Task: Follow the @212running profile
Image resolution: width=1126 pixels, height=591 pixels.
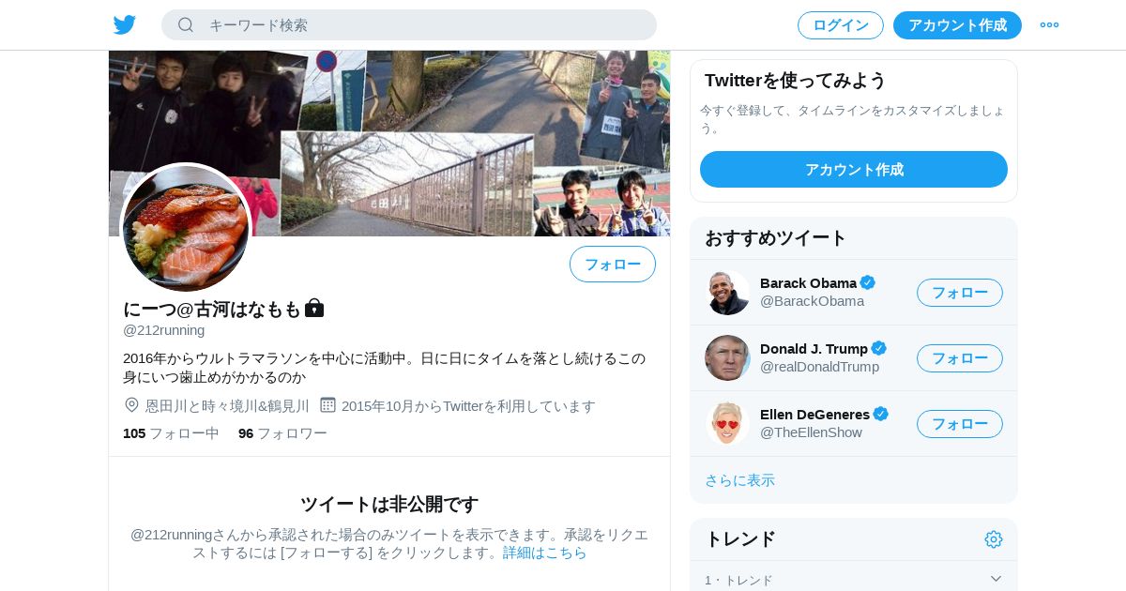Action: 613,265
